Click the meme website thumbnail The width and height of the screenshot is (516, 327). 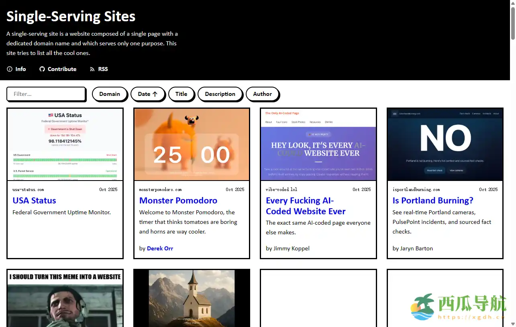pyautogui.click(x=65, y=299)
